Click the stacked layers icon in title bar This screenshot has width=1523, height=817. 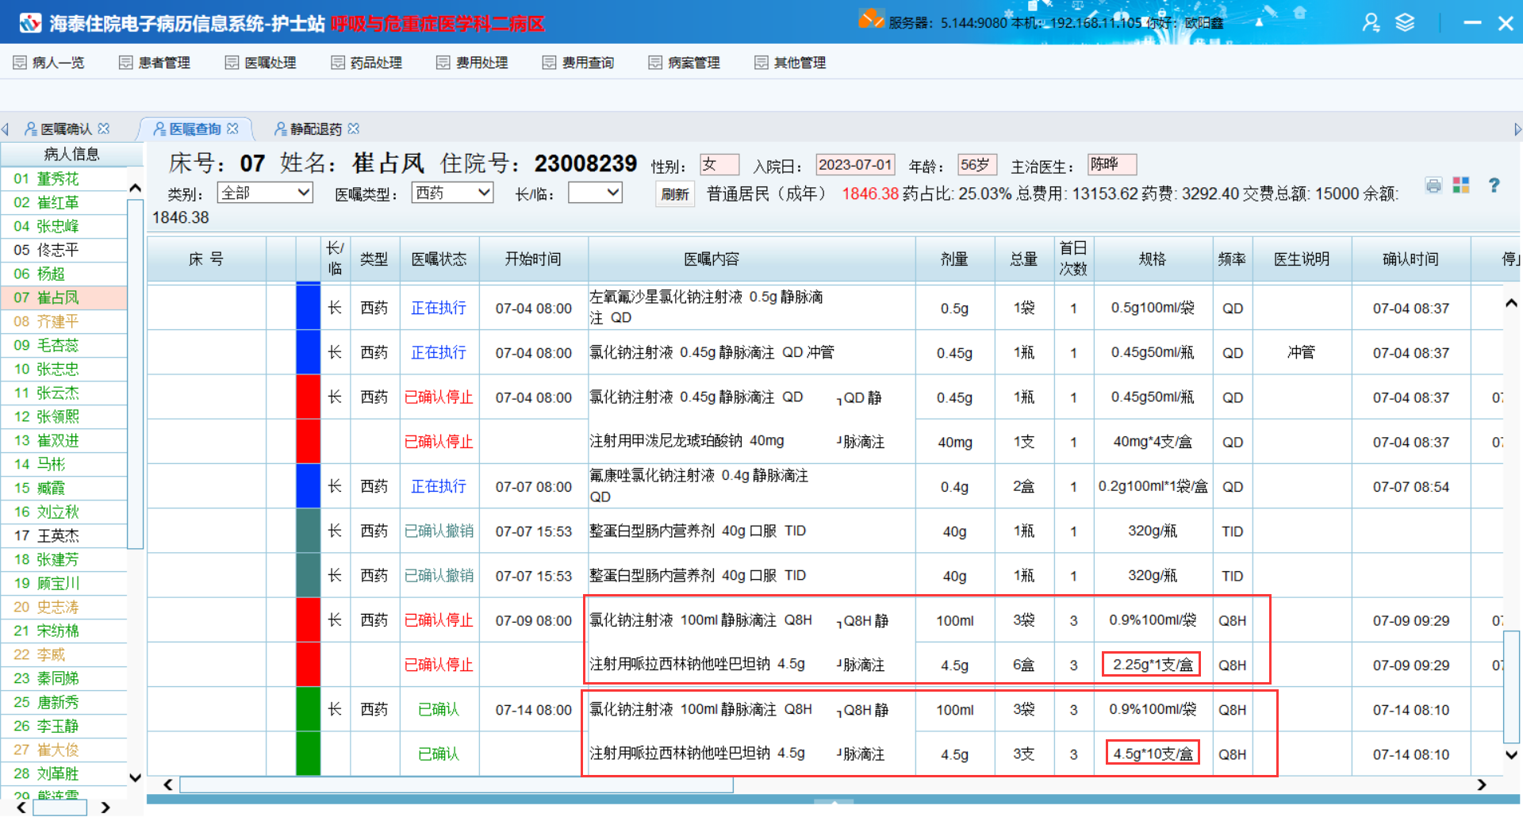[1405, 23]
